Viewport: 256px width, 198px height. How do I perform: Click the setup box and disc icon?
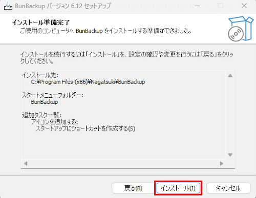coord(241,29)
